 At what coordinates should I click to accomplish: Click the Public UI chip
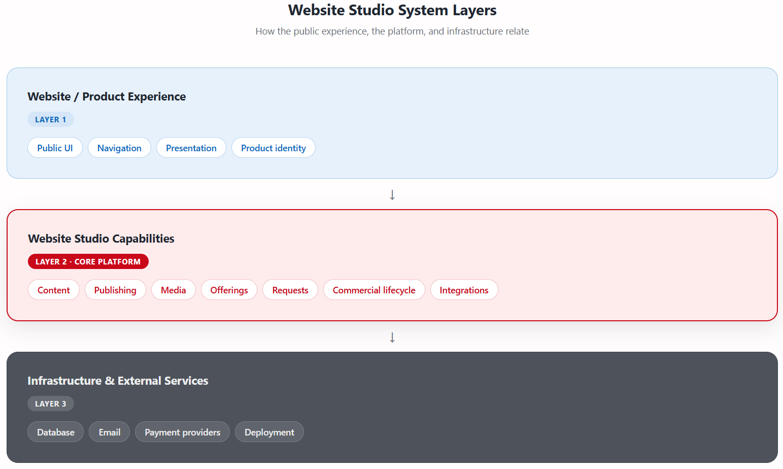click(x=55, y=148)
